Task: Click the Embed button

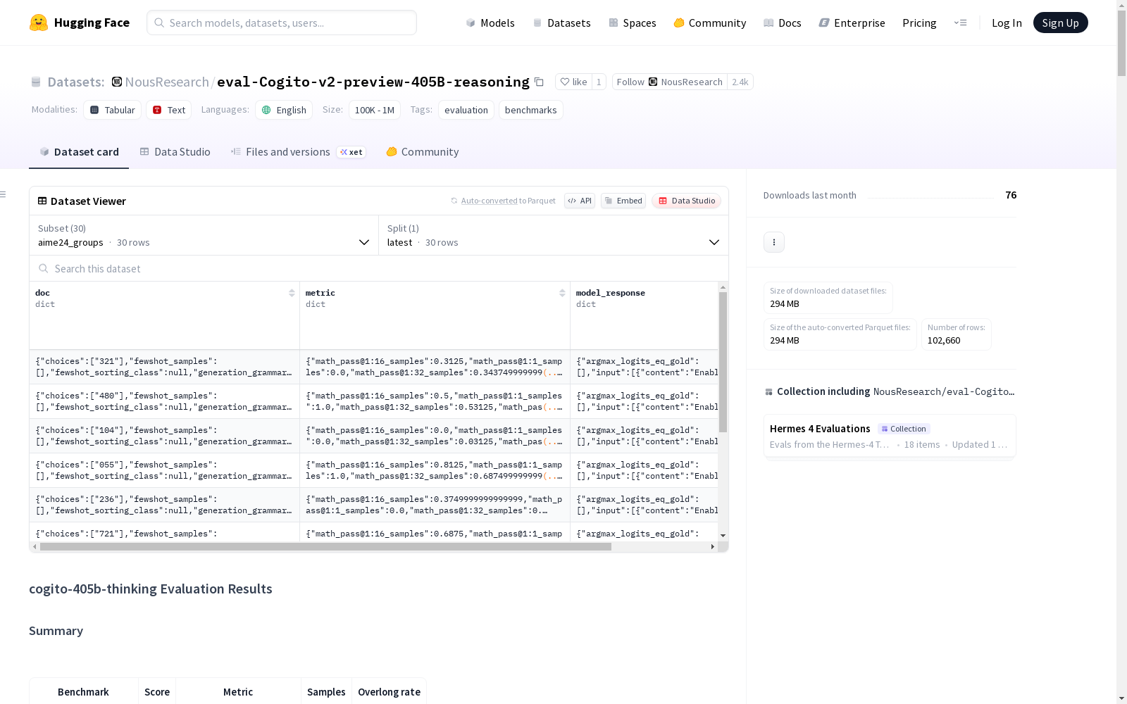Action: coord(623,201)
